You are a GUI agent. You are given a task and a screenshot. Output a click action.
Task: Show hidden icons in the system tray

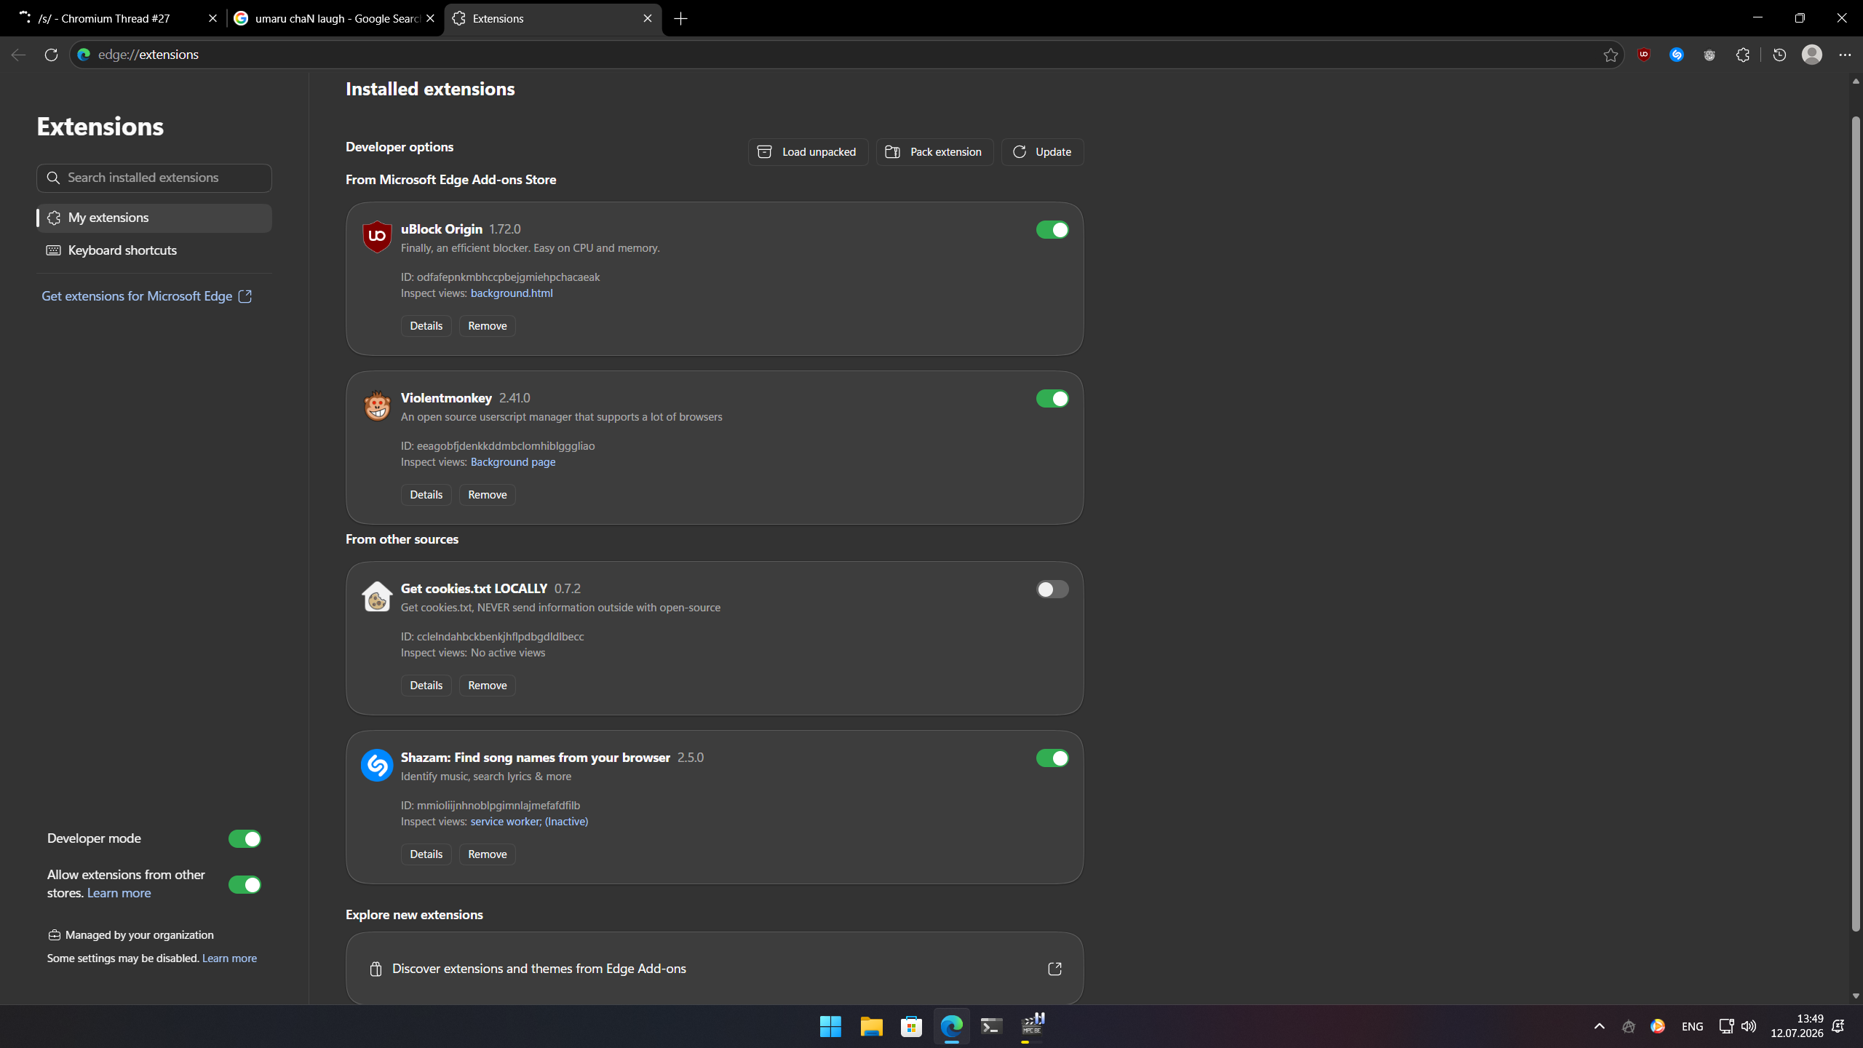(1600, 1026)
